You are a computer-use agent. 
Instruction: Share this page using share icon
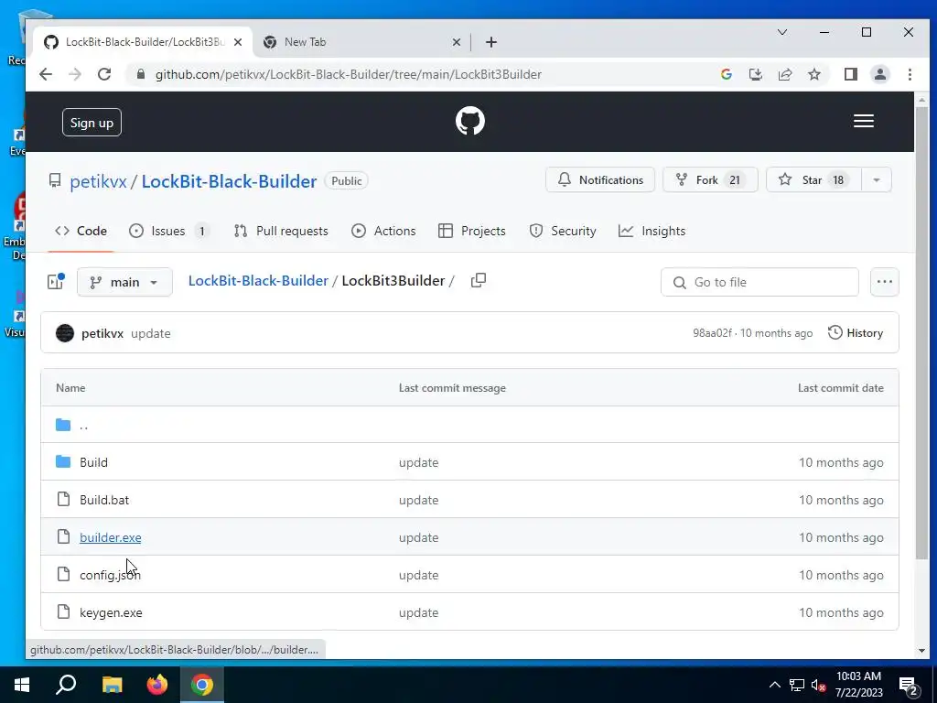coord(784,74)
